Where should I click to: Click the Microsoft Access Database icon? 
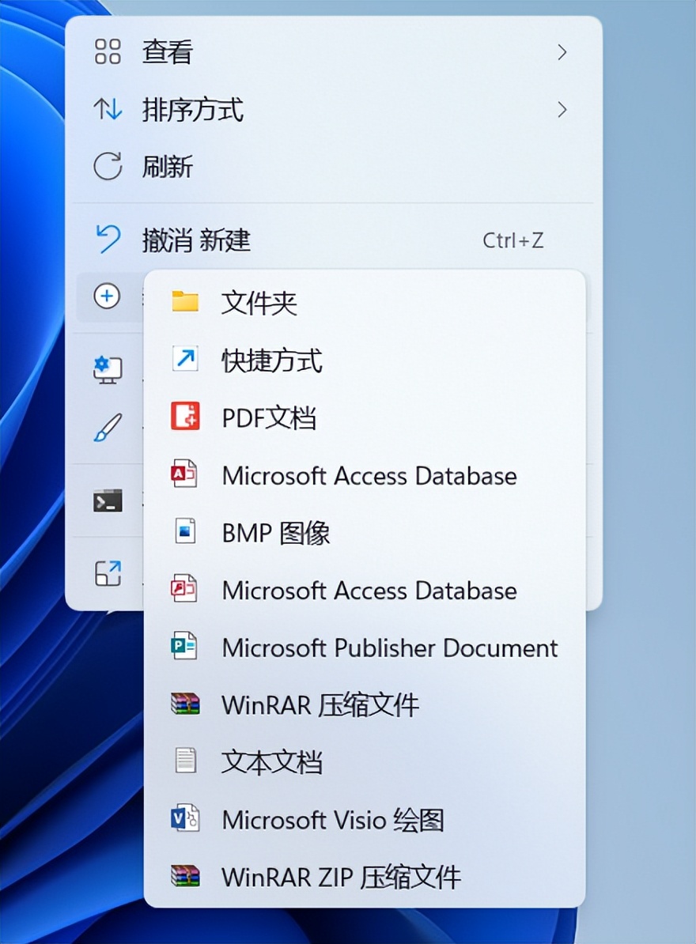183,475
